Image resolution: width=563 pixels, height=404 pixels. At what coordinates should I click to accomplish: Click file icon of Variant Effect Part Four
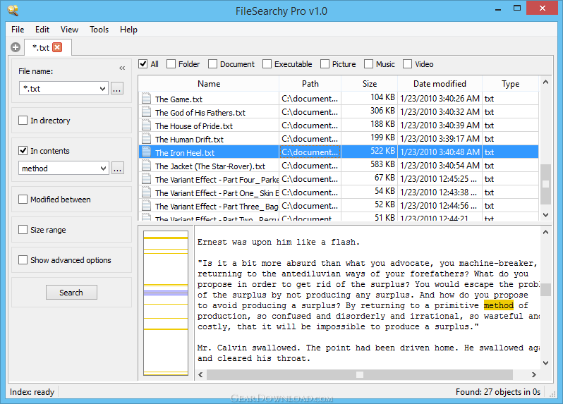(146, 178)
